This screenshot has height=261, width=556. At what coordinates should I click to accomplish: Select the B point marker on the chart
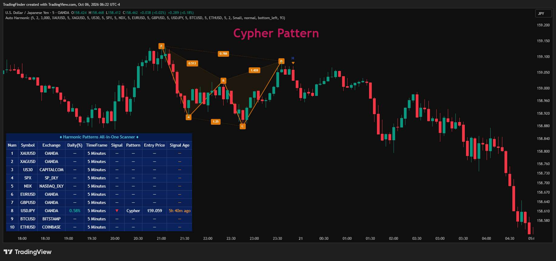pos(223,80)
